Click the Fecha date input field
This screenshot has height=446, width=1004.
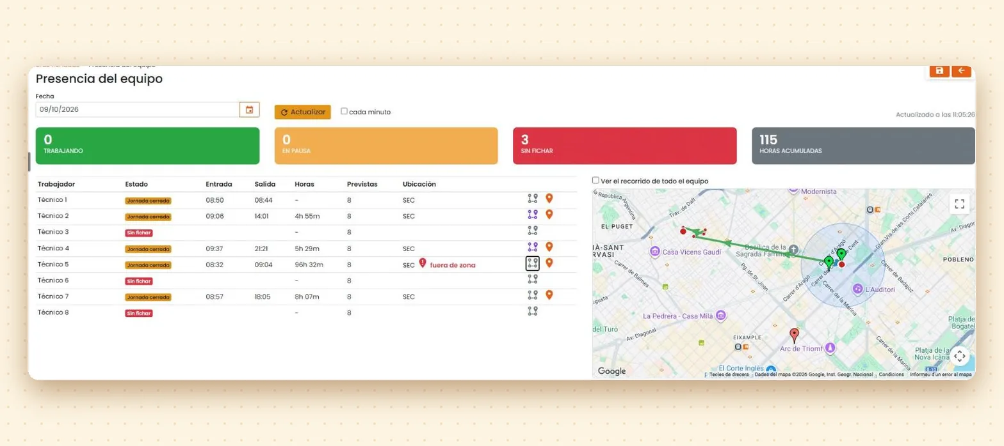138,110
